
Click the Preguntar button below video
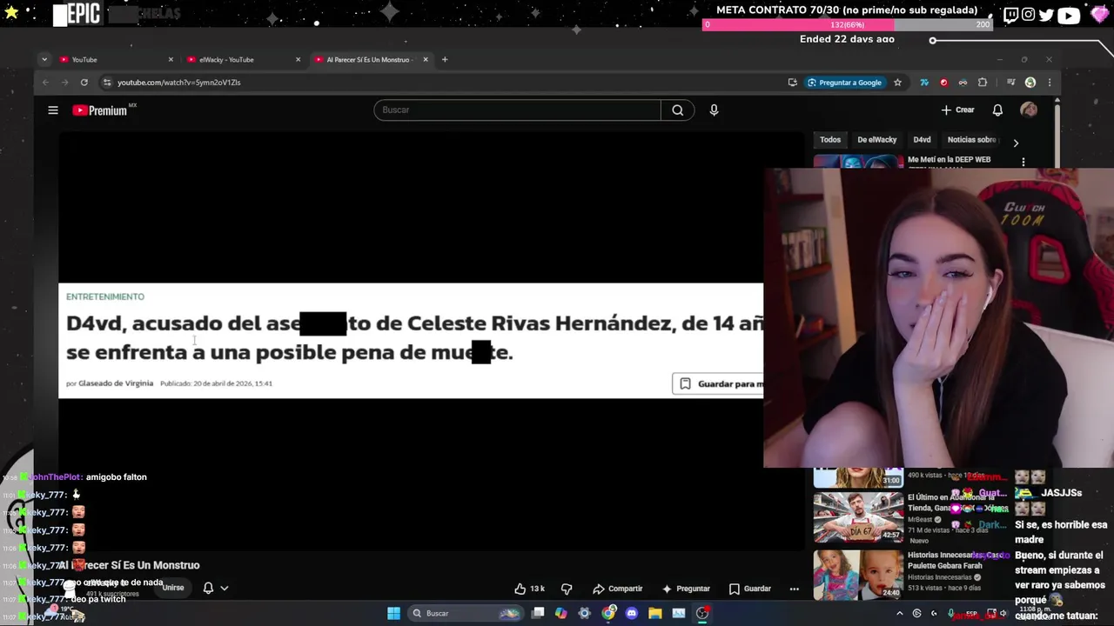(686, 589)
